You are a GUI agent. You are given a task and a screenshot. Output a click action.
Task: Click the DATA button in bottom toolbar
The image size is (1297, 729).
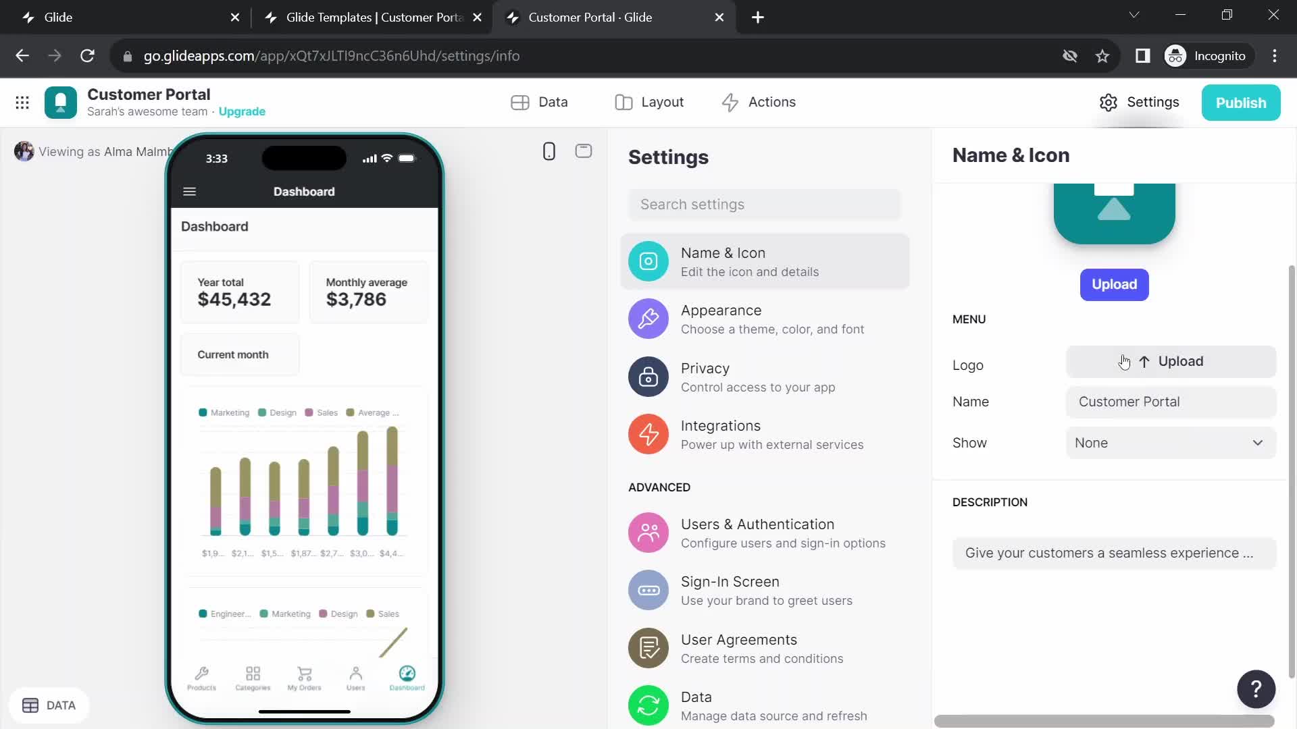tap(47, 704)
